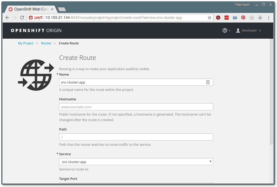This screenshot has width=277, height=187.
Task: Open the Service dropdown showing znc-cluster-app
Action: point(136,162)
